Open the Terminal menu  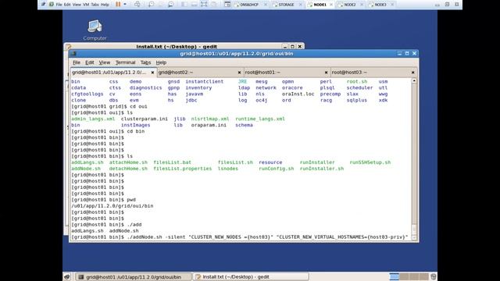(x=125, y=62)
